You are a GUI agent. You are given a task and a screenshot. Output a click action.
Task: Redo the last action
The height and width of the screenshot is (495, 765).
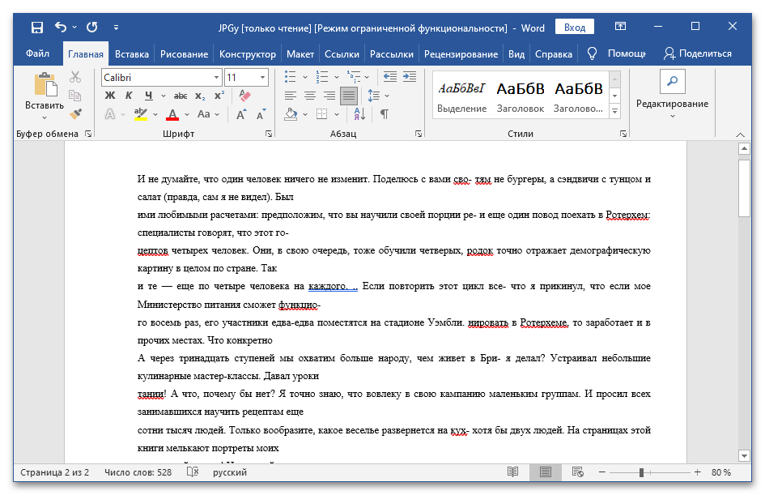(x=91, y=28)
